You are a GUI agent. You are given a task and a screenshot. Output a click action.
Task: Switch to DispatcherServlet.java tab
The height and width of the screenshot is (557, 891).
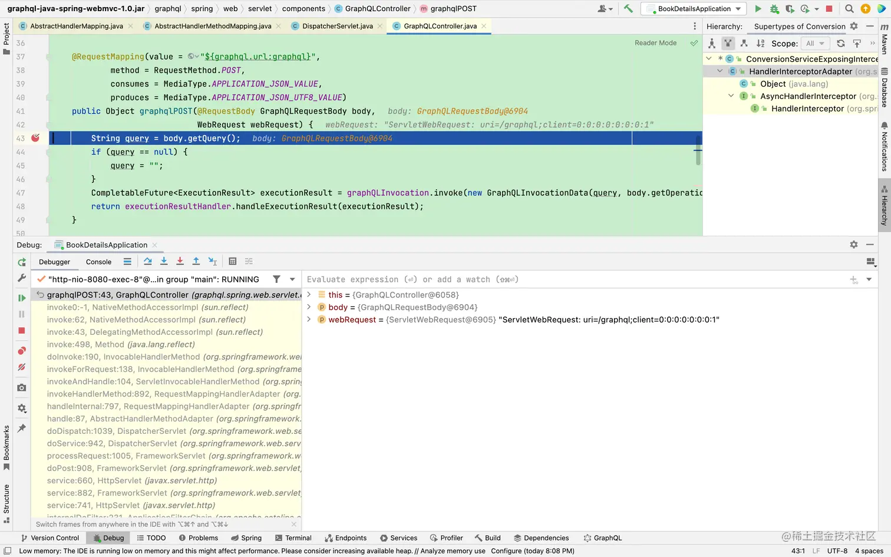click(x=337, y=26)
